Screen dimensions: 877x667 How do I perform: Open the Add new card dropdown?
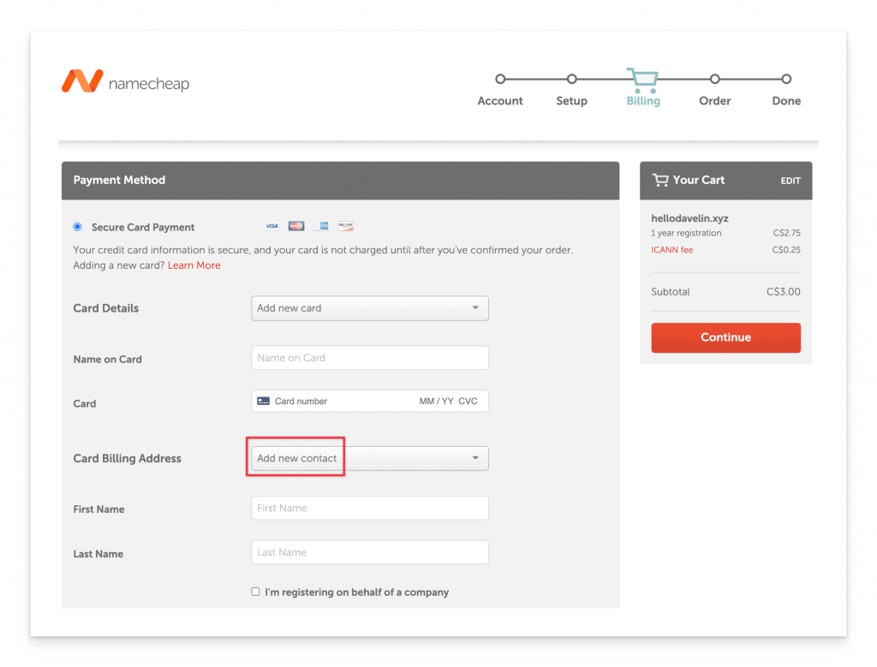[370, 308]
